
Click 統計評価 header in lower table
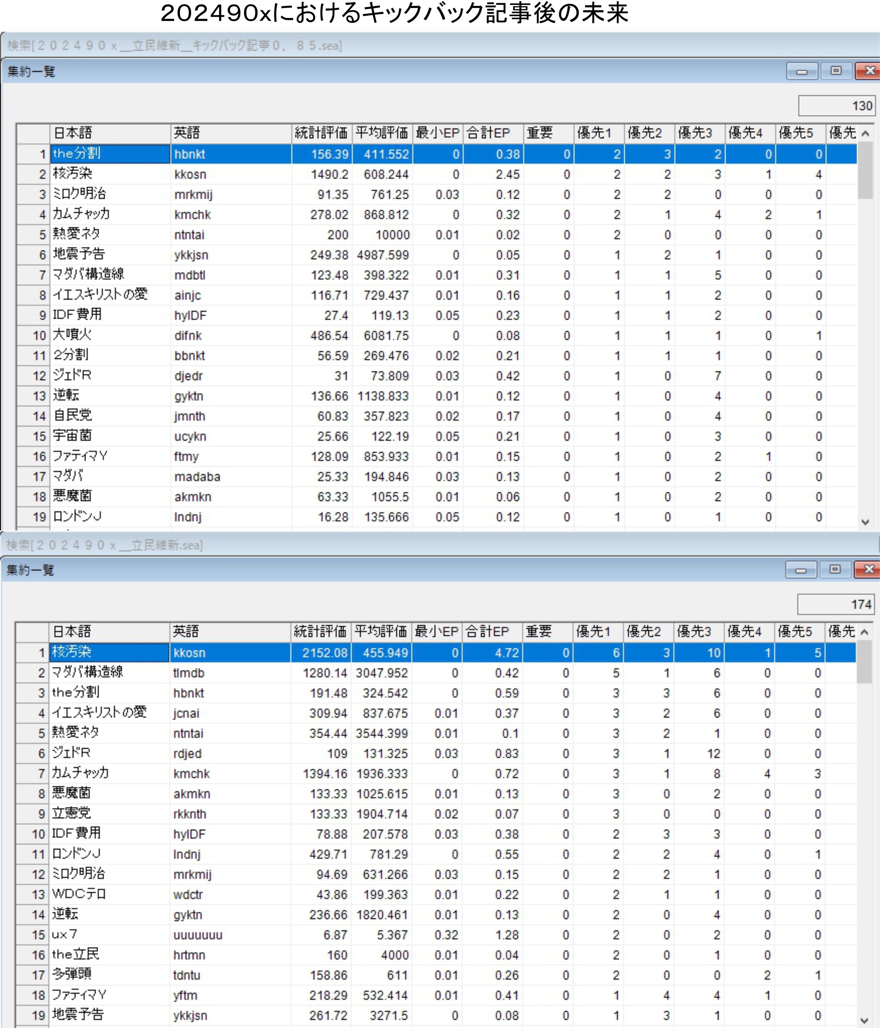pyautogui.click(x=321, y=632)
